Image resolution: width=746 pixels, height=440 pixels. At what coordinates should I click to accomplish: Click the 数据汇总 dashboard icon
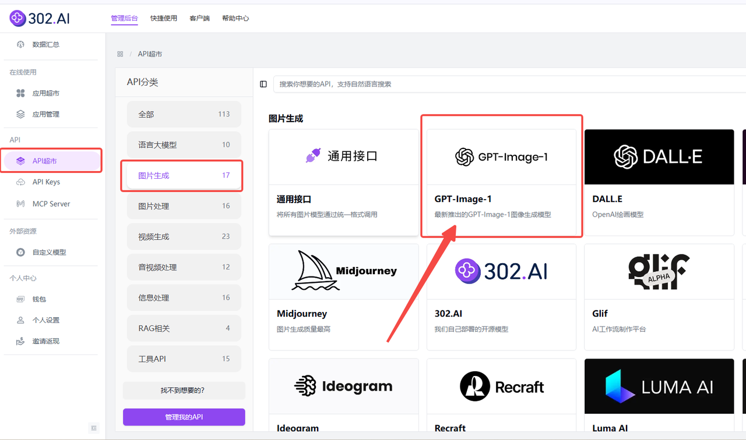[x=20, y=44]
